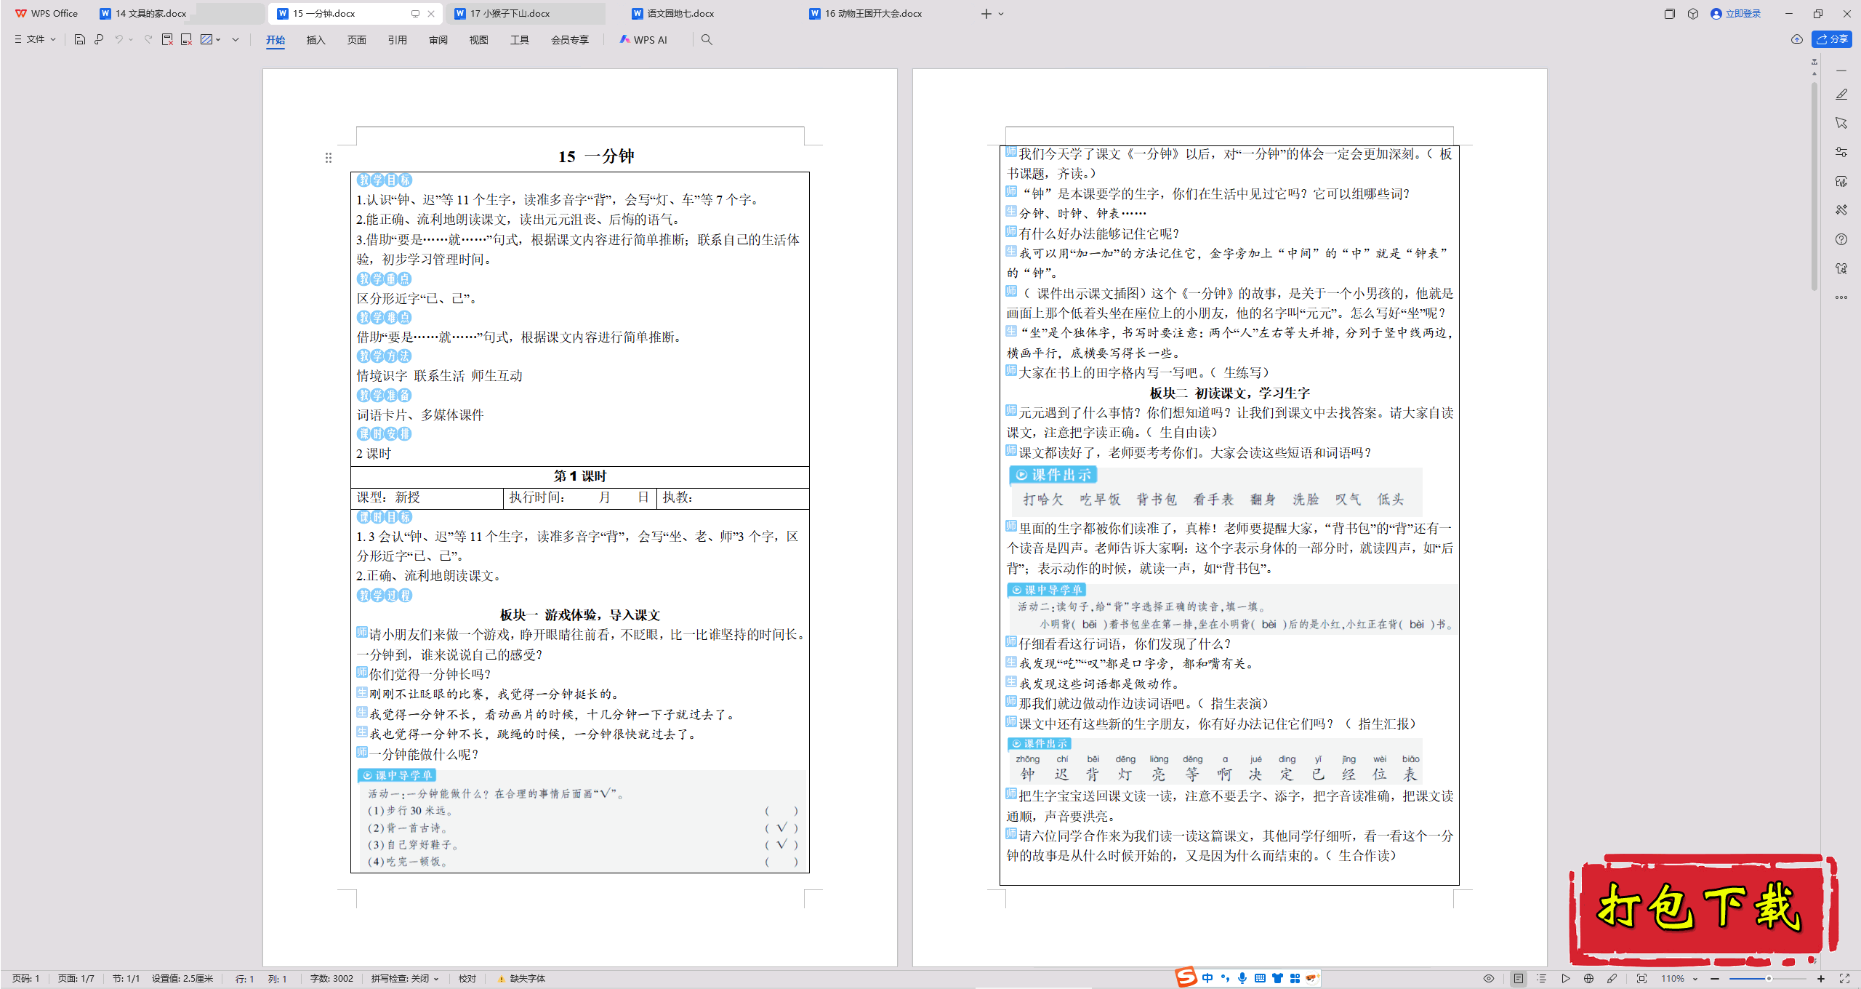Click the cube icon in title bar
The height and width of the screenshot is (989, 1861).
pos(1693,13)
